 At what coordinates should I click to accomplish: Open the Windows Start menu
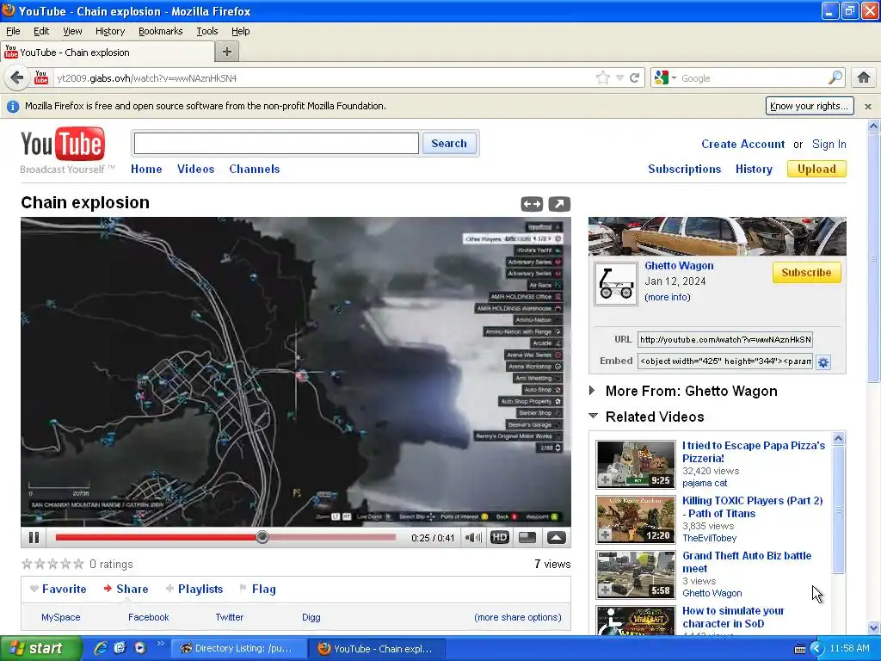(x=40, y=648)
